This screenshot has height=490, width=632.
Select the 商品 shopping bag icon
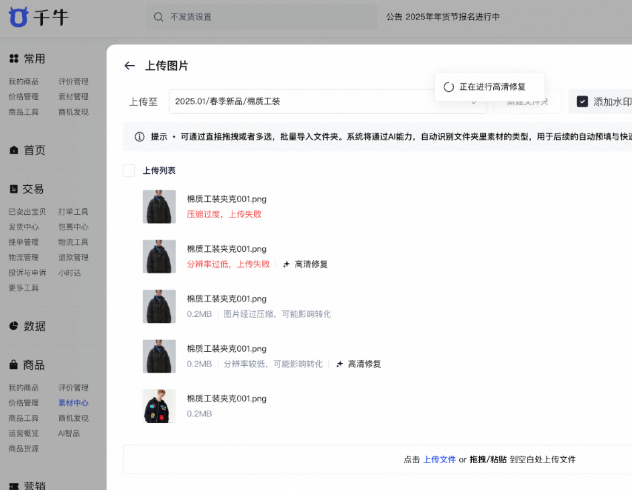coord(15,365)
